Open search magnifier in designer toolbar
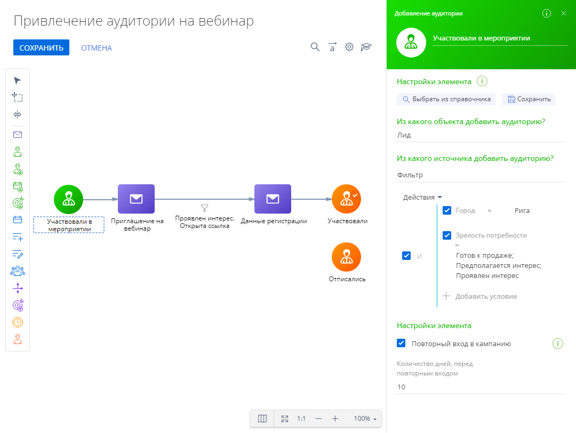Image resolution: width=576 pixels, height=433 pixels. pos(315,47)
